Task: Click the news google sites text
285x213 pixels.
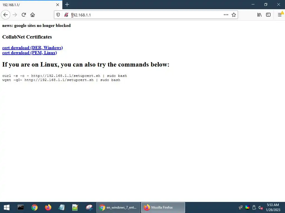Action: click(36, 26)
